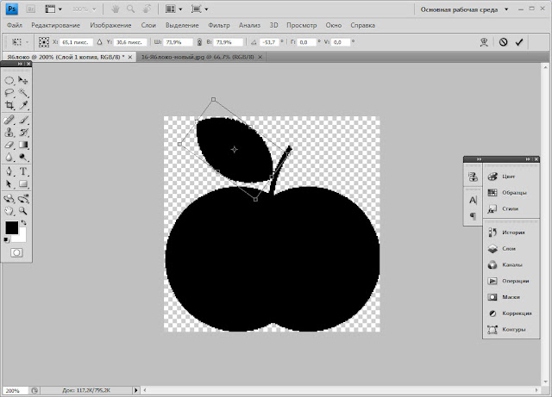This screenshot has height=397, width=552.
Task: Pick the Lasso tool
Action: pyautogui.click(x=9, y=93)
